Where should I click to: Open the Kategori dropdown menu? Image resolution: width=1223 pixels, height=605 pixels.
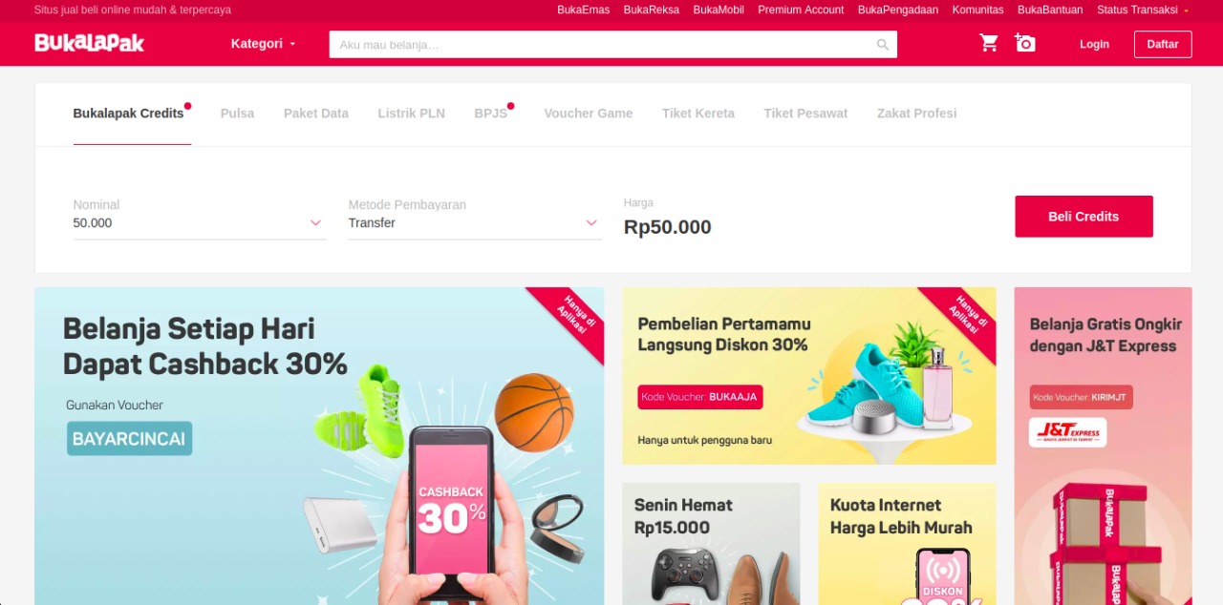[264, 44]
